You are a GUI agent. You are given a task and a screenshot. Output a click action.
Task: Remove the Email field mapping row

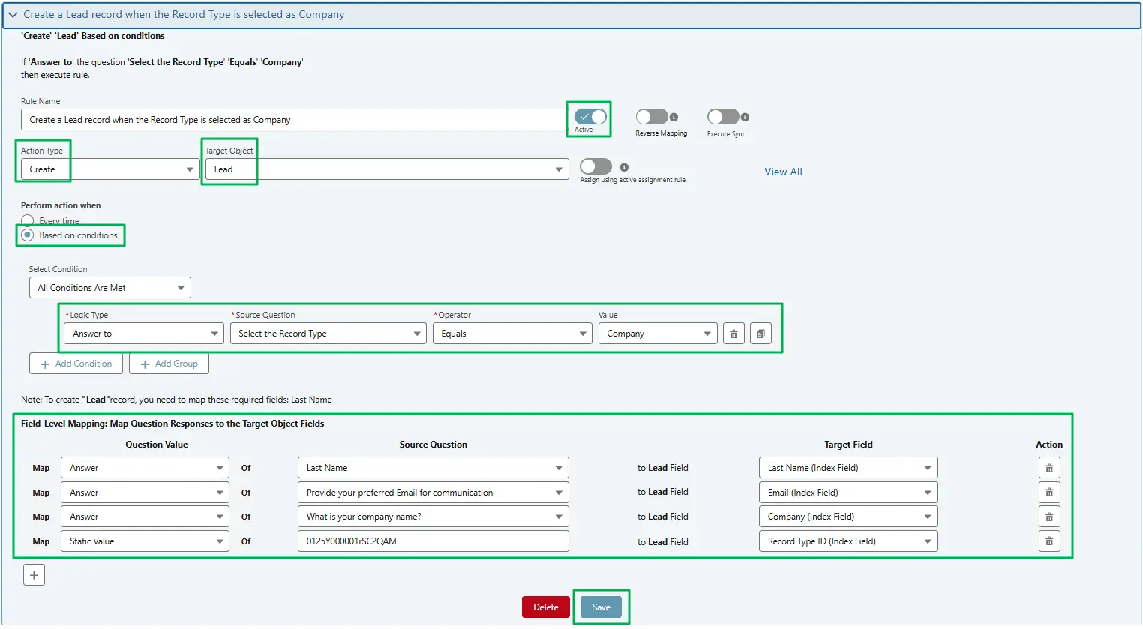pos(1048,492)
